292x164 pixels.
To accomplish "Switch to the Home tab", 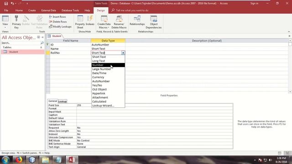I will tap(19, 10).
